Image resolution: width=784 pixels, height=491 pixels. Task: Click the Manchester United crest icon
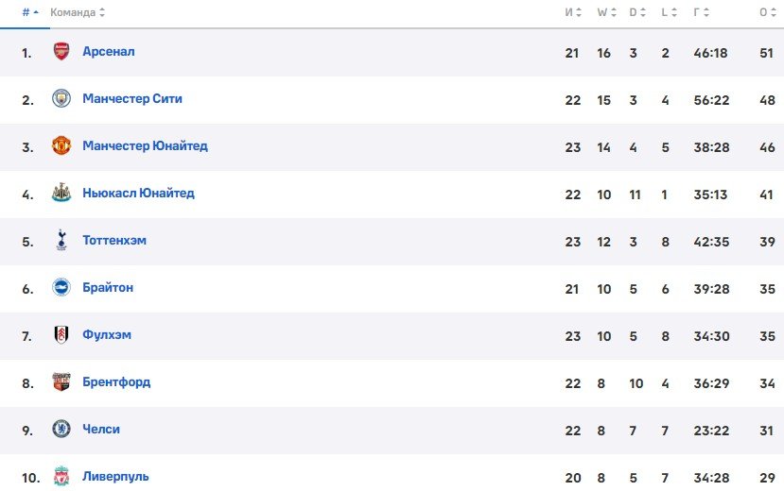61,146
